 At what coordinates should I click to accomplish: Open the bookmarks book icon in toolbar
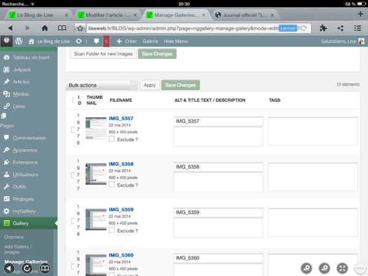coord(62,28)
